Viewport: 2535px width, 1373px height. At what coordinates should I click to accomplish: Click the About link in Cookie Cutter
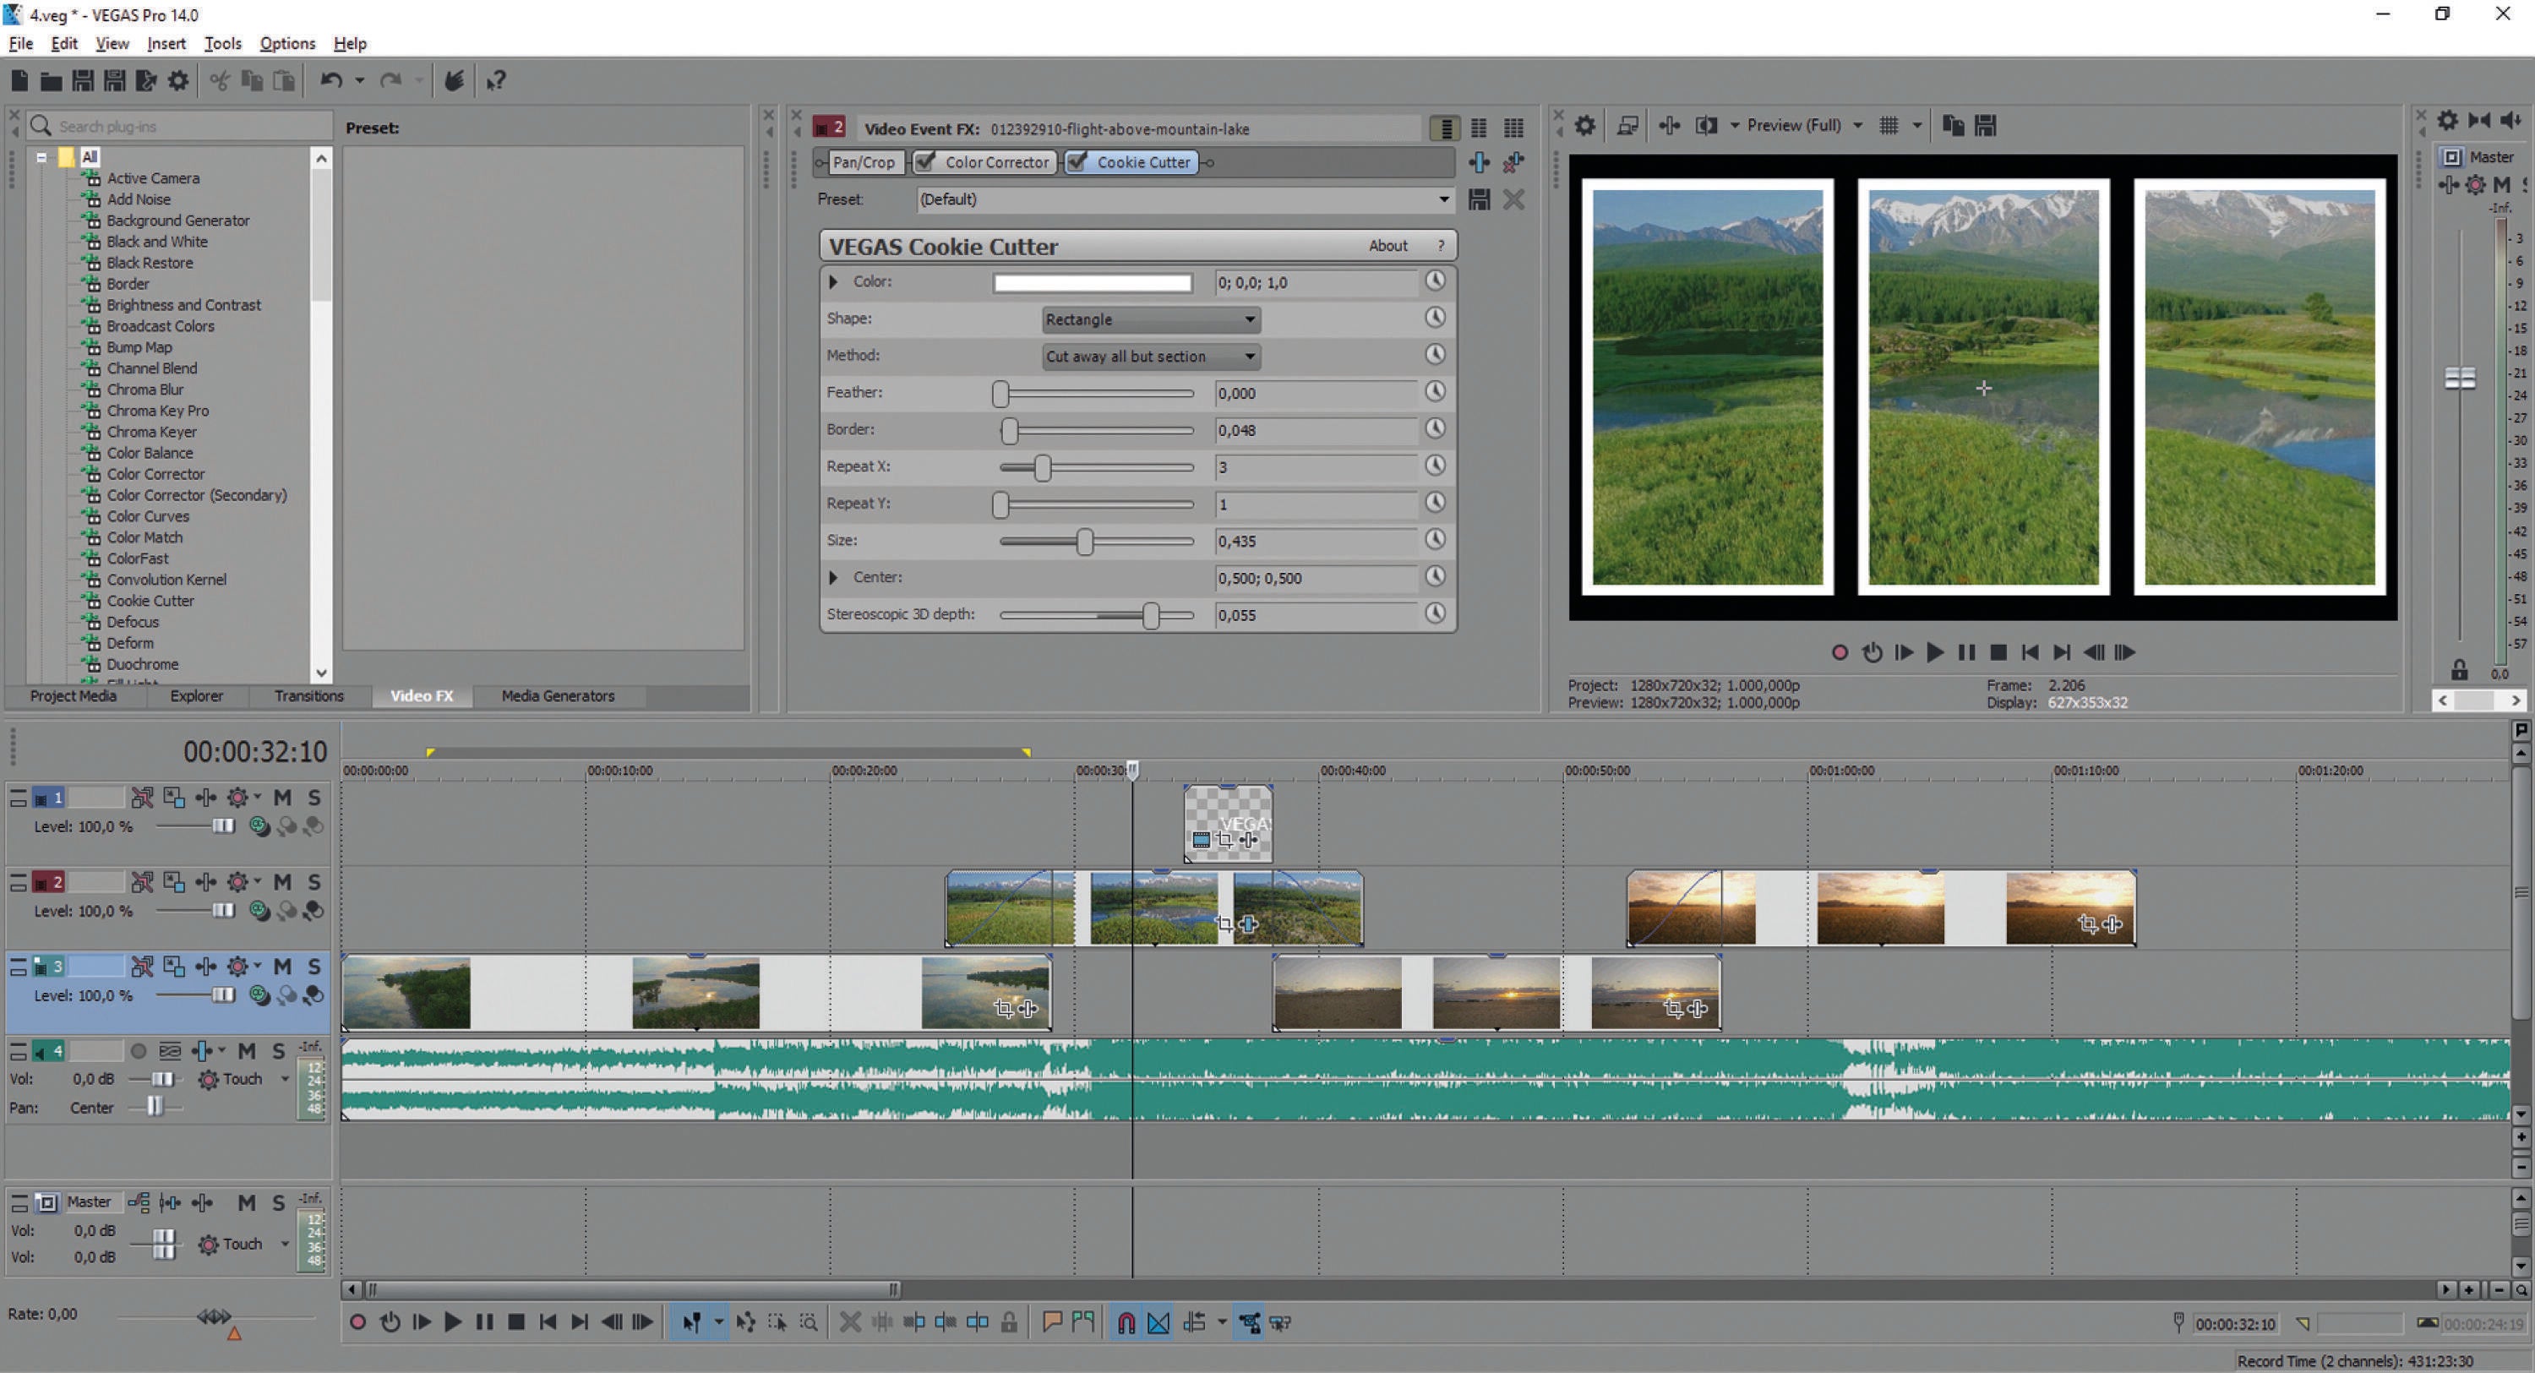tap(1387, 246)
